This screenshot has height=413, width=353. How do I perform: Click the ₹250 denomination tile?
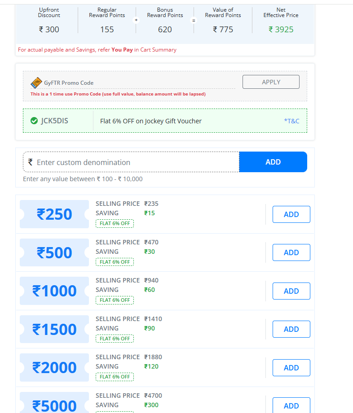54,214
